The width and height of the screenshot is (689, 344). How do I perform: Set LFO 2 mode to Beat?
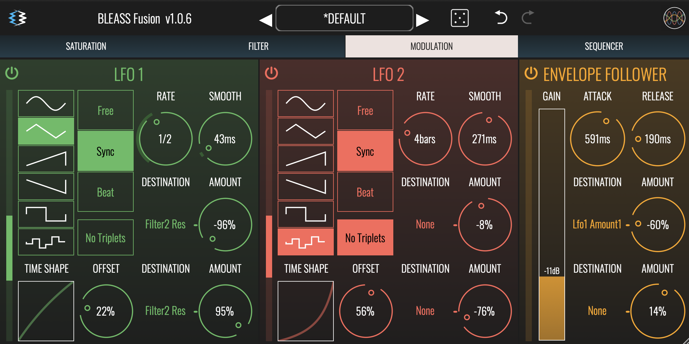pyautogui.click(x=365, y=192)
